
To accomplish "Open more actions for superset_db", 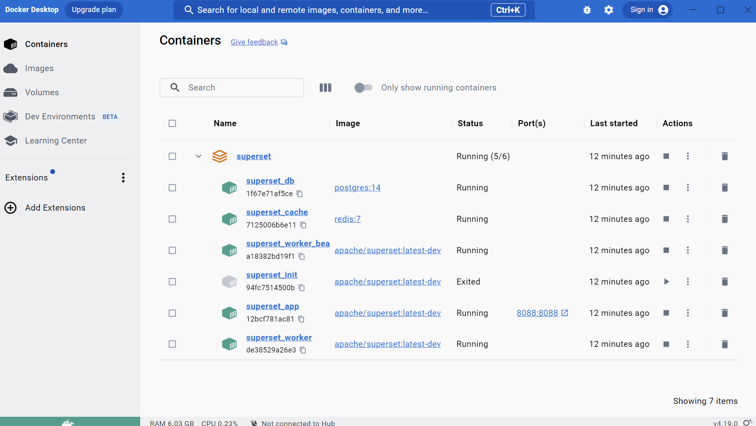I will coord(688,188).
